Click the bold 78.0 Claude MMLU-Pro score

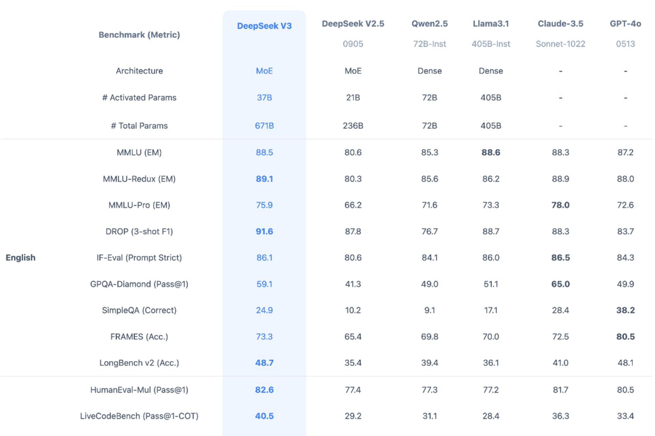[x=561, y=205]
